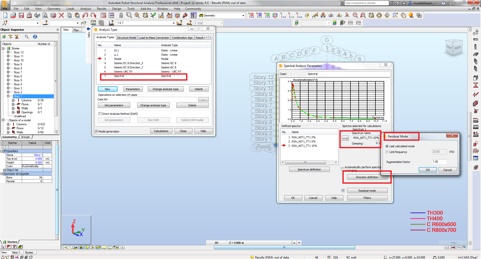Click the Calculations button
Viewport: 481px width, 259px height.
(161, 131)
